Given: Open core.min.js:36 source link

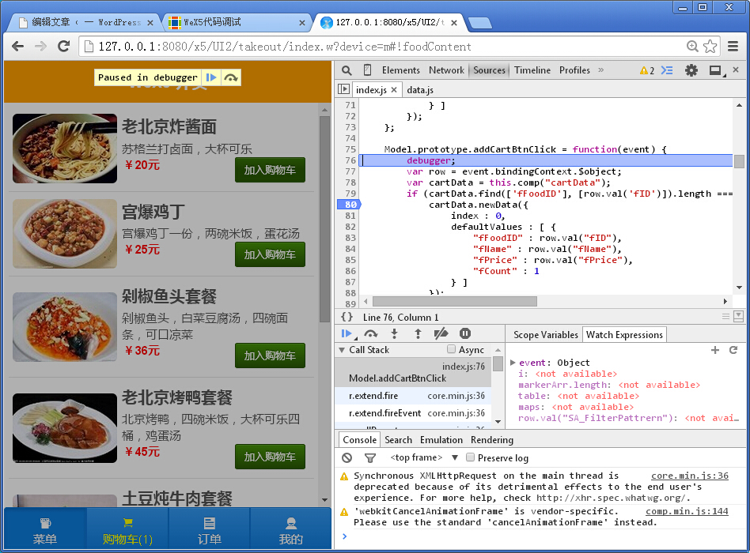Looking at the screenshot, I should point(690,476).
